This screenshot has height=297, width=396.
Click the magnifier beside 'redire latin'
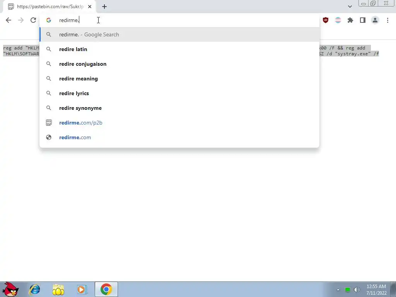pos(48,49)
